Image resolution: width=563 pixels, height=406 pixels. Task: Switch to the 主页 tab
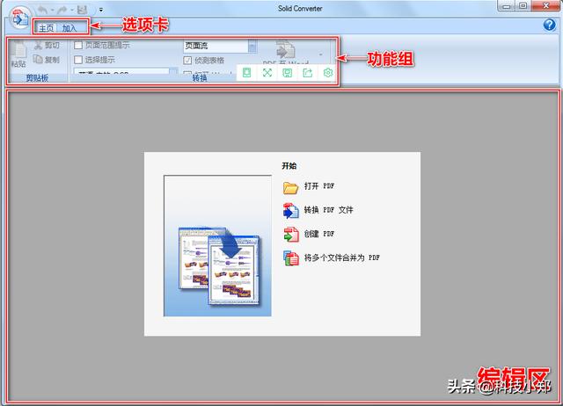point(47,28)
